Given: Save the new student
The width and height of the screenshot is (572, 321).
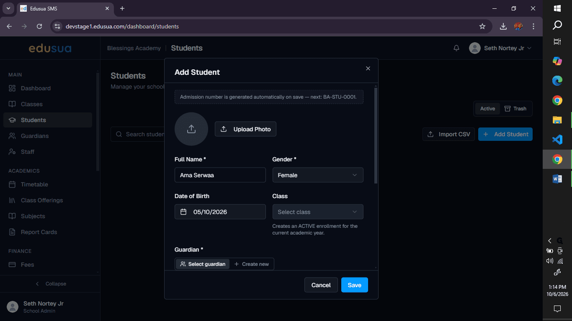Looking at the screenshot, I should pyautogui.click(x=354, y=285).
